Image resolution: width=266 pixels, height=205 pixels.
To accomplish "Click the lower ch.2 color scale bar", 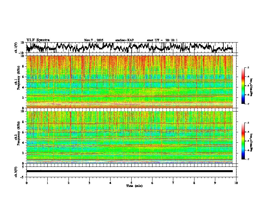I will tap(243, 141).
